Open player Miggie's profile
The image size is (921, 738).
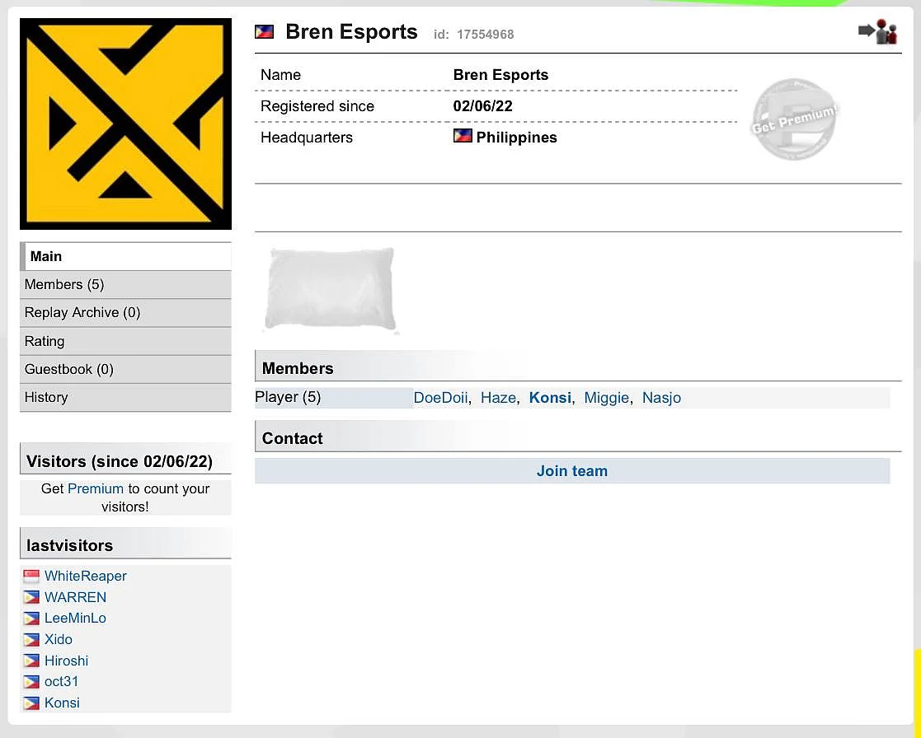[x=606, y=398]
